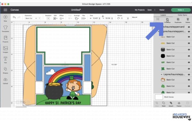192x122 pixels.
Task: Hide the leprechaunsteppercard top group
Action: [x=189, y=27]
